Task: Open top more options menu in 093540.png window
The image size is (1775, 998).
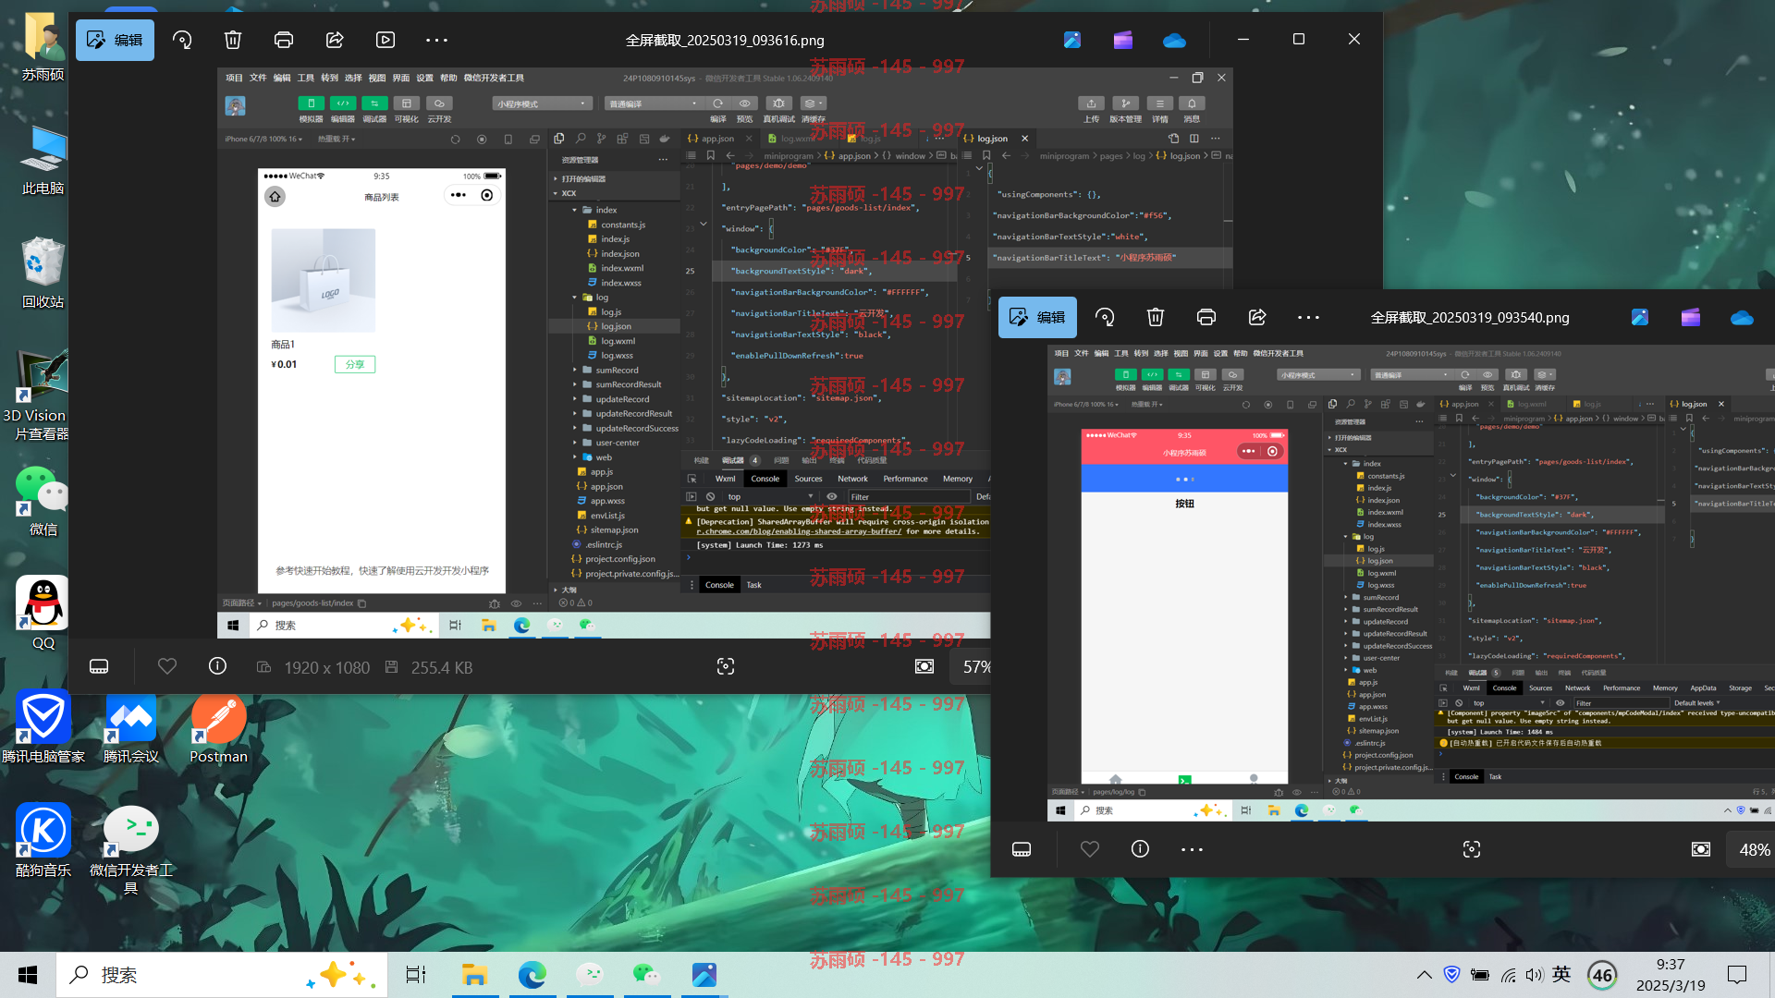Action: pos(1308,317)
